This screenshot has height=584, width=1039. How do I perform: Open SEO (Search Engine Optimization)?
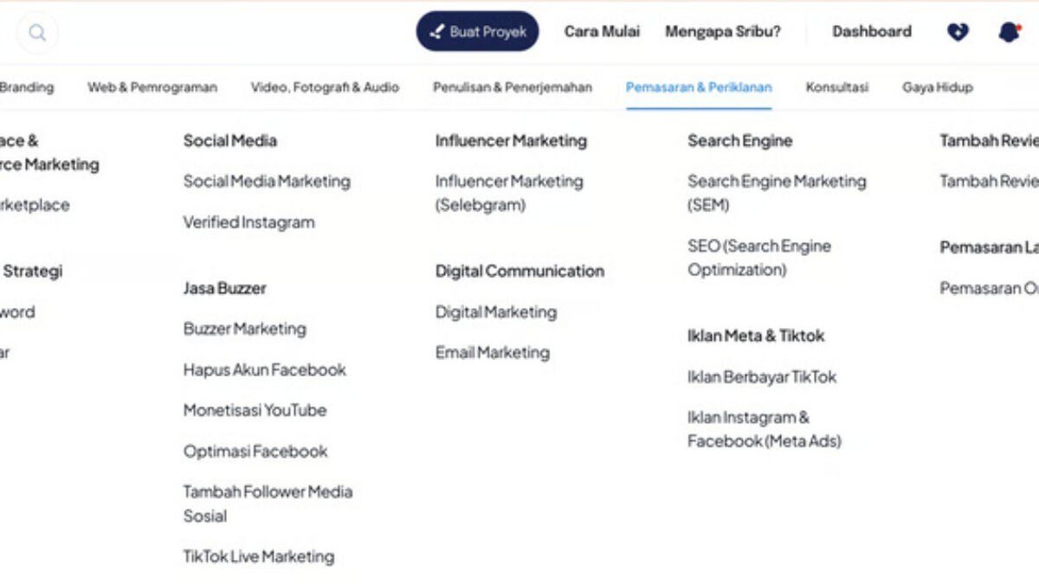(759, 258)
